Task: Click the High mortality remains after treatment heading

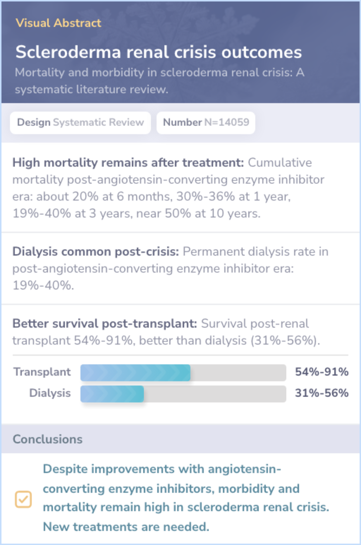Action: pyautogui.click(x=128, y=163)
